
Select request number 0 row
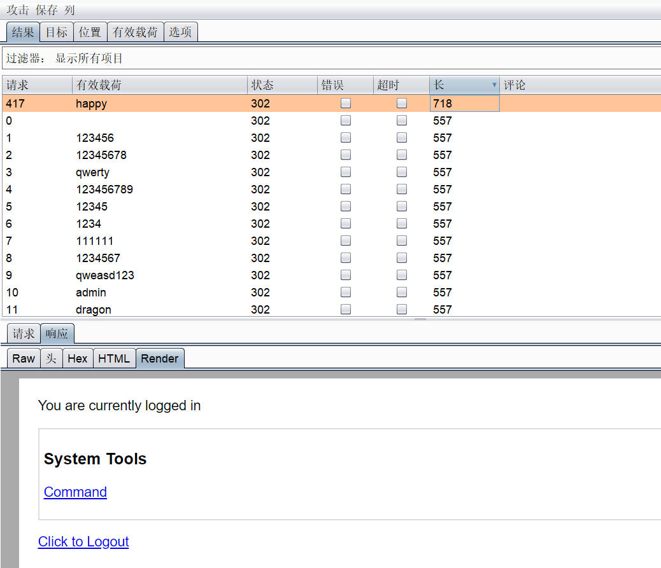point(331,120)
